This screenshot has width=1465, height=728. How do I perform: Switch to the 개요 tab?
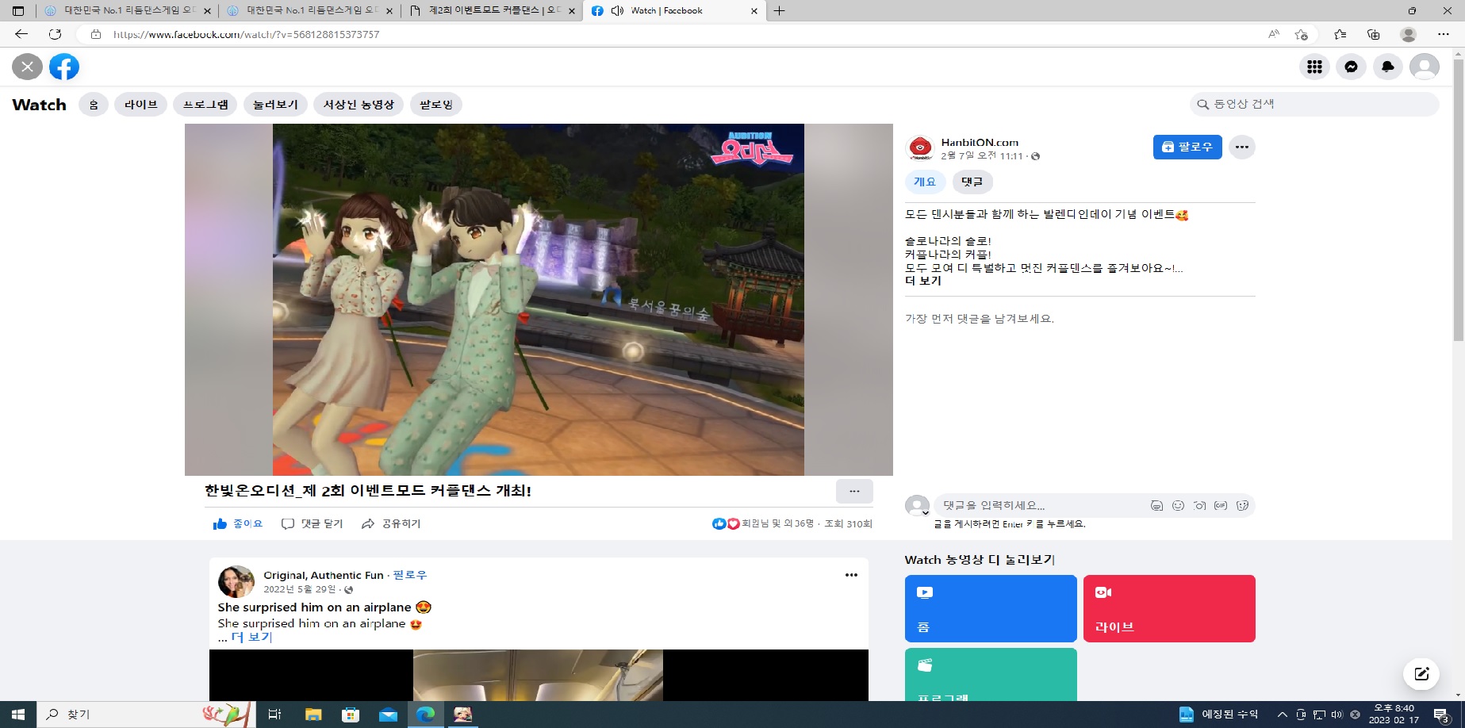click(x=925, y=182)
